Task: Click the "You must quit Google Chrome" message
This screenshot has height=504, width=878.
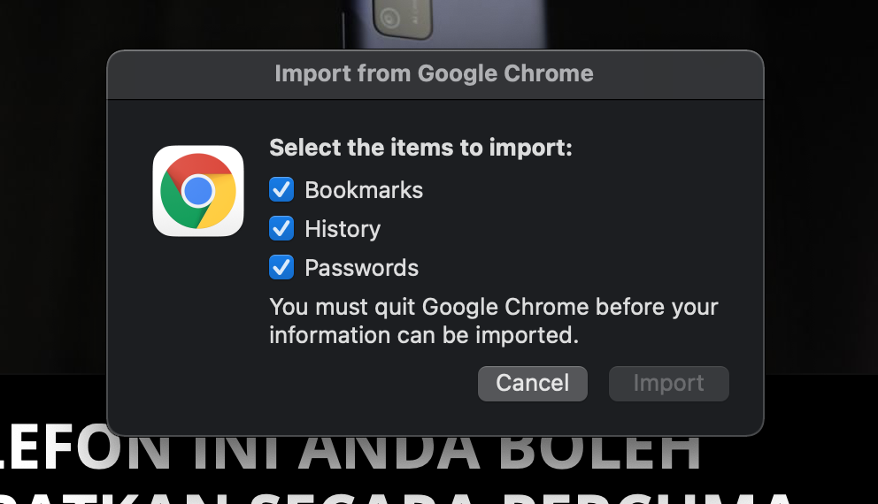Action: (493, 308)
